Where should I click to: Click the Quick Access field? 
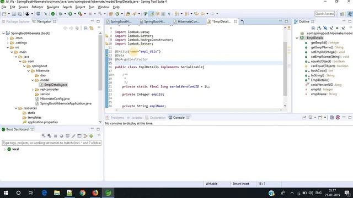pos(324,14)
